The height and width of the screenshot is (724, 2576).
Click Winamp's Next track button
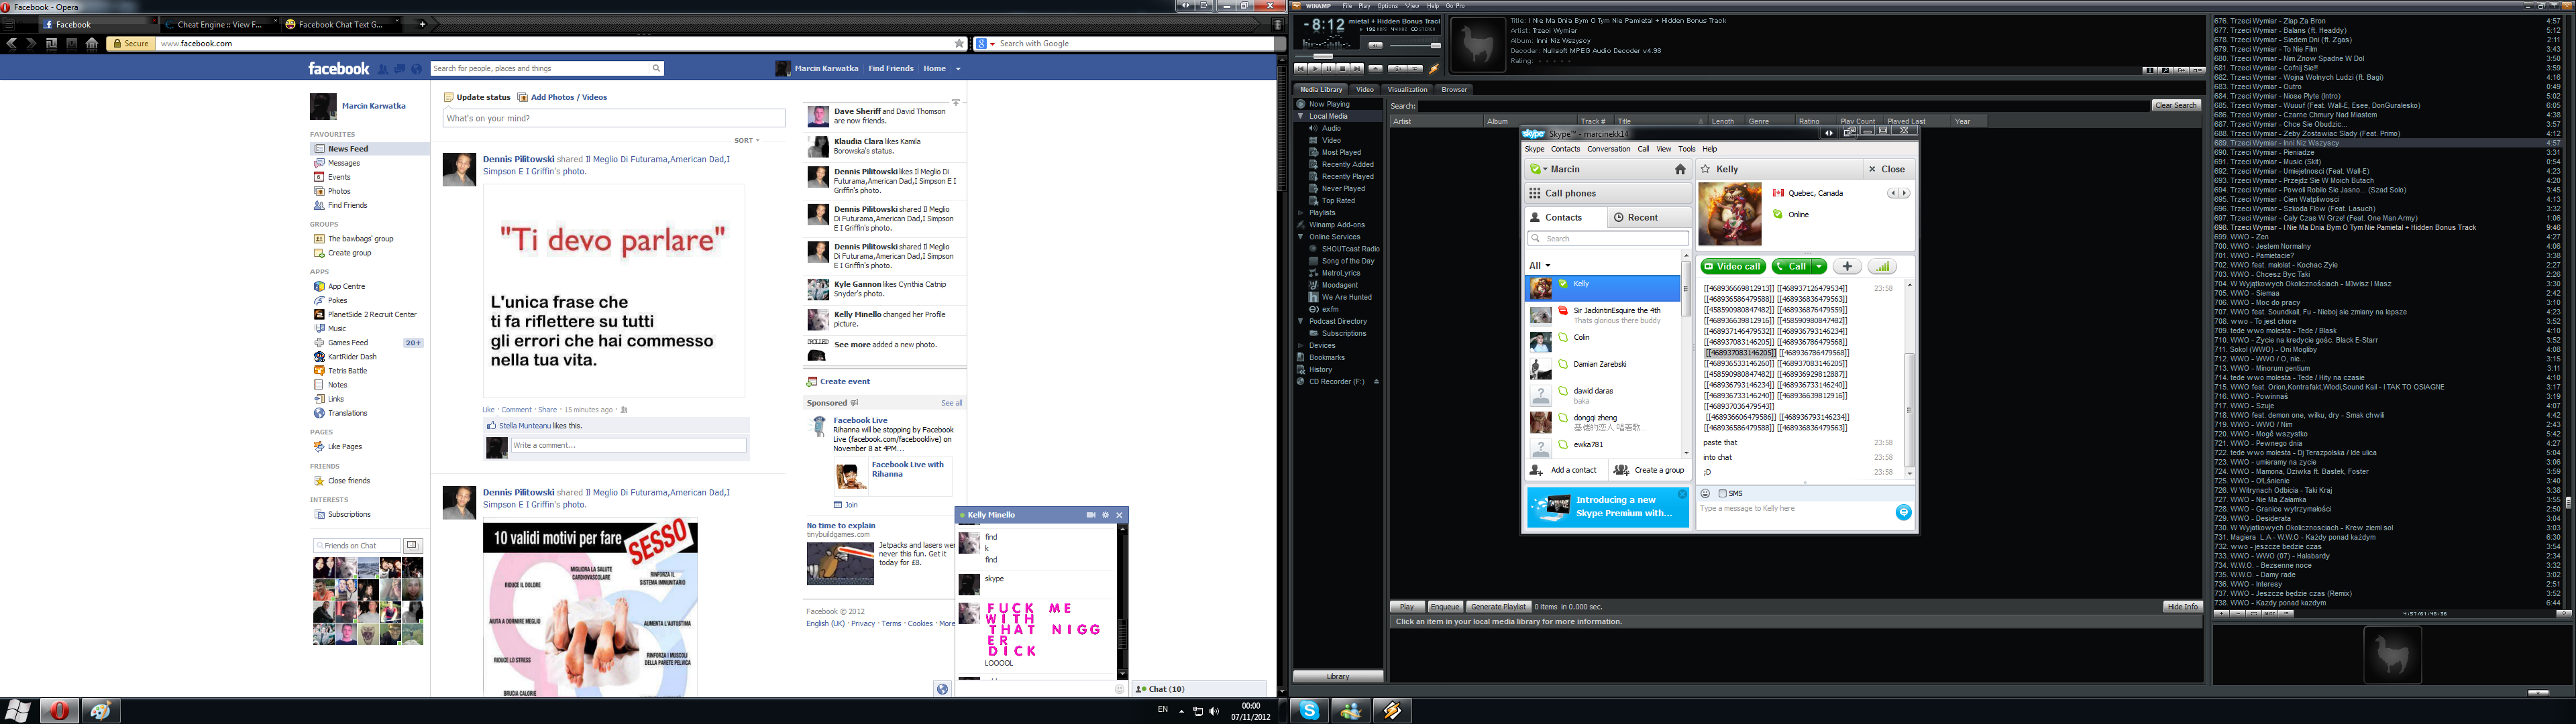1358,69
